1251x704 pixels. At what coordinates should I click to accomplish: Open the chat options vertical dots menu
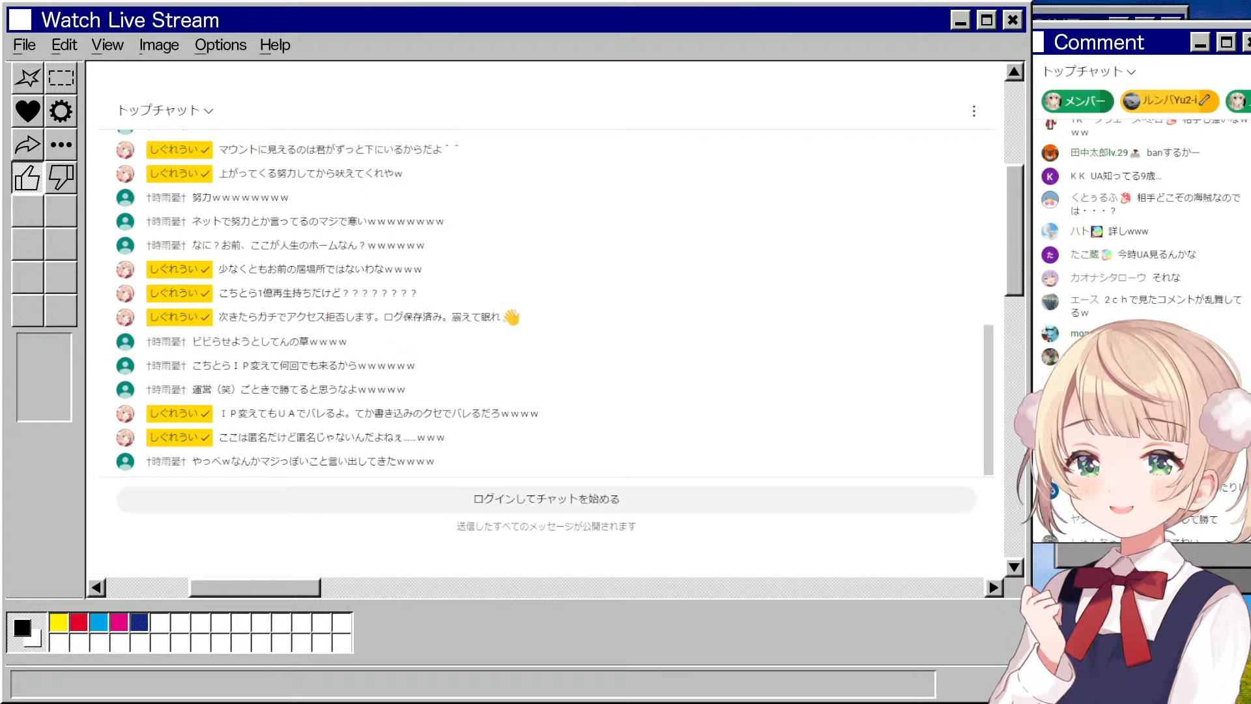pos(974,111)
